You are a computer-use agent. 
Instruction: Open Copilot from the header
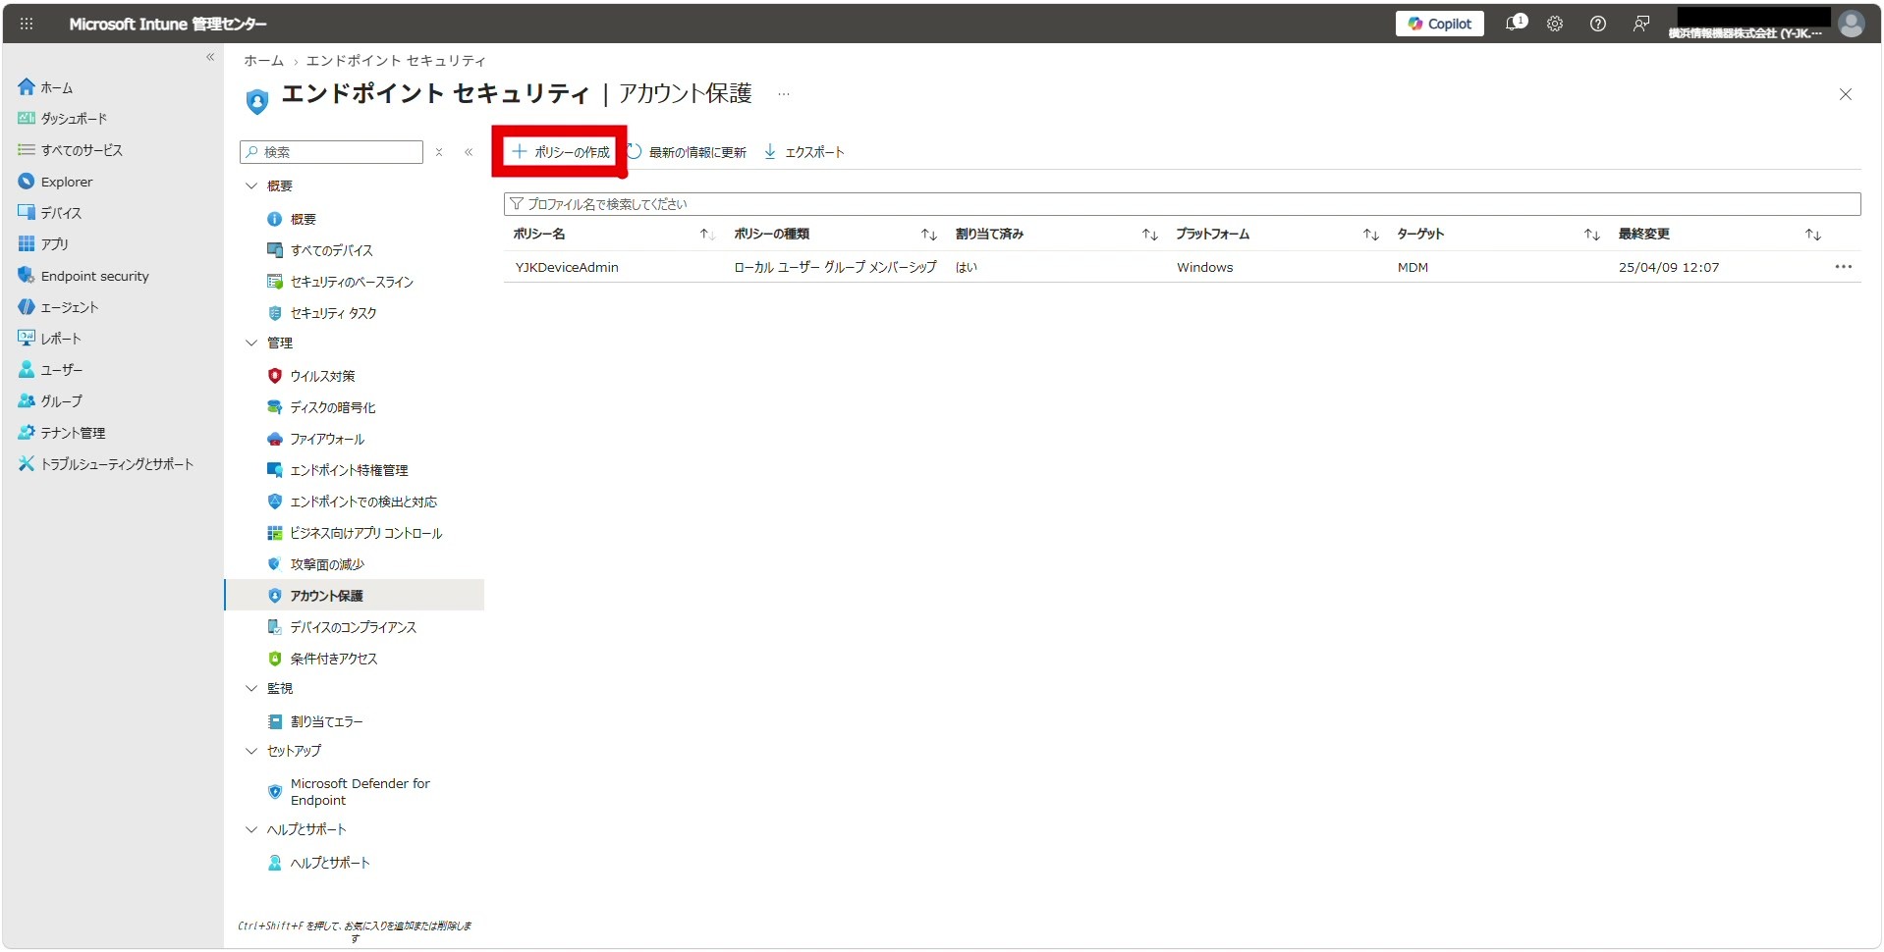click(1439, 24)
